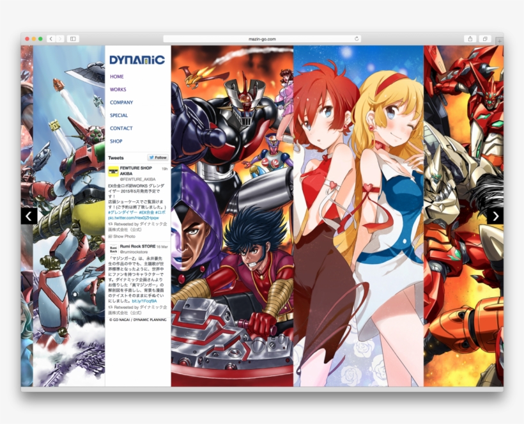Open the SPECIAL section
This screenshot has height=424, width=524.
[119, 116]
